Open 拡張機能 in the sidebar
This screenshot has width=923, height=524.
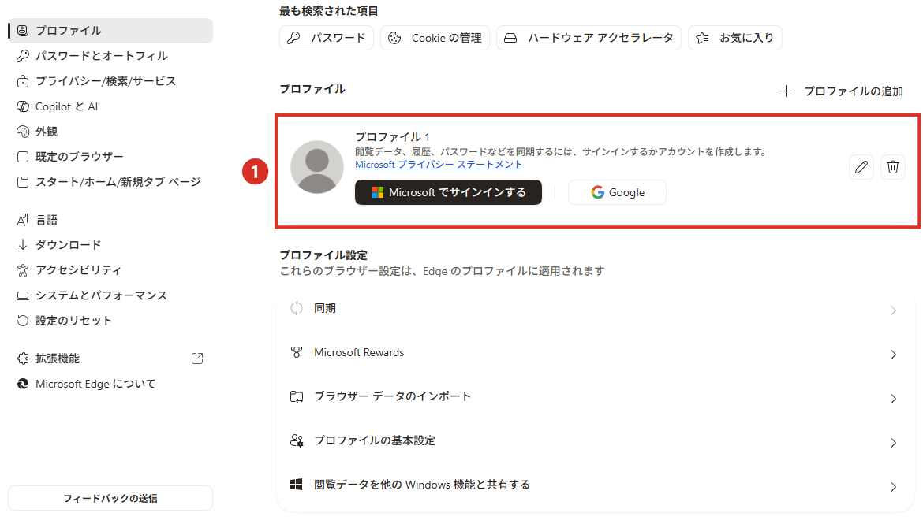pos(110,359)
